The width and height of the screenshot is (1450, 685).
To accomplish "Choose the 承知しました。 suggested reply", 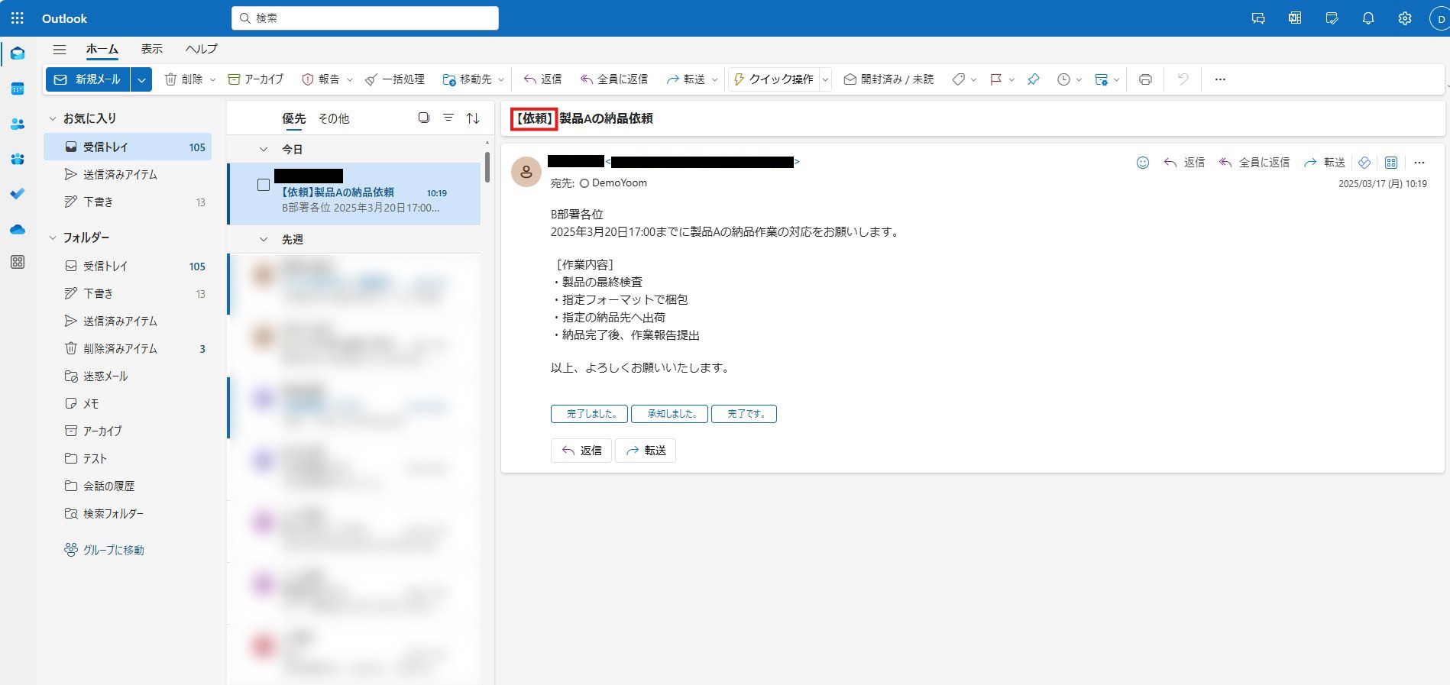I will coord(669,414).
